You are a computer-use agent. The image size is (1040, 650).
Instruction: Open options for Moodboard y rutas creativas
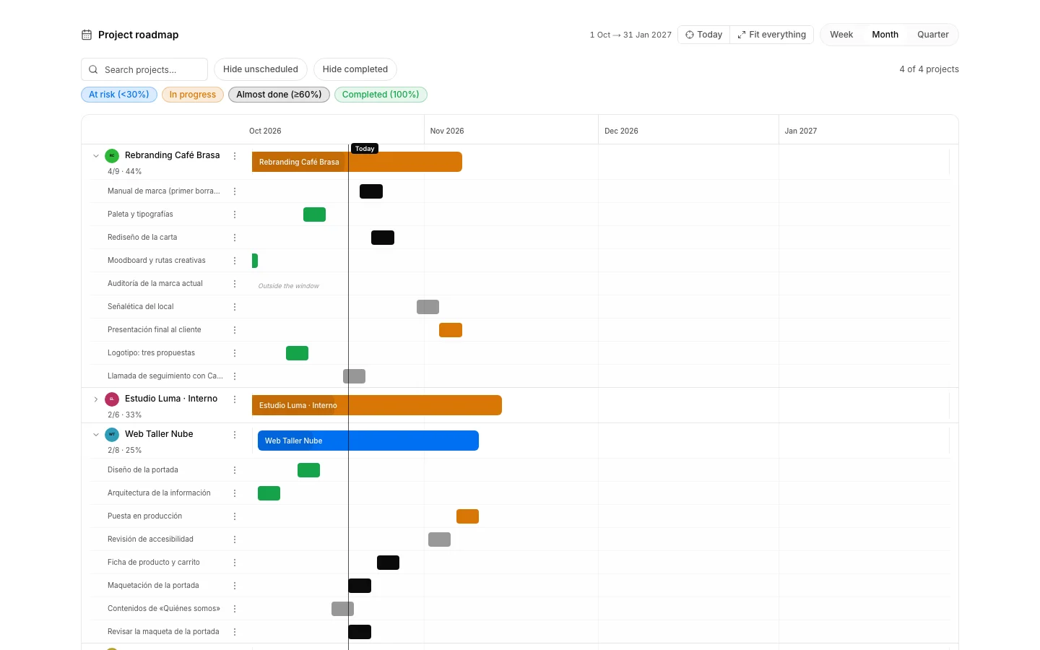[235, 261]
